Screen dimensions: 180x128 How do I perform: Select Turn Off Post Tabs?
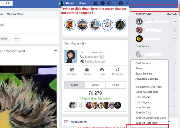[146, 123]
